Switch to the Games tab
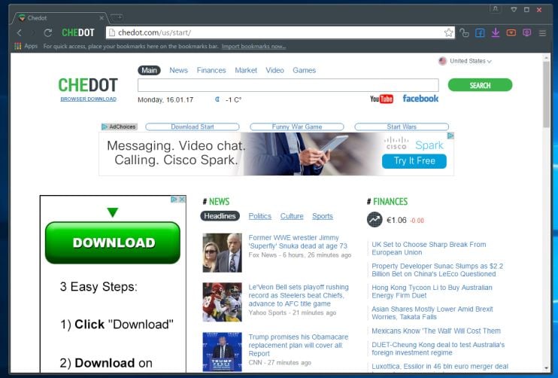The image size is (558, 378). [305, 70]
